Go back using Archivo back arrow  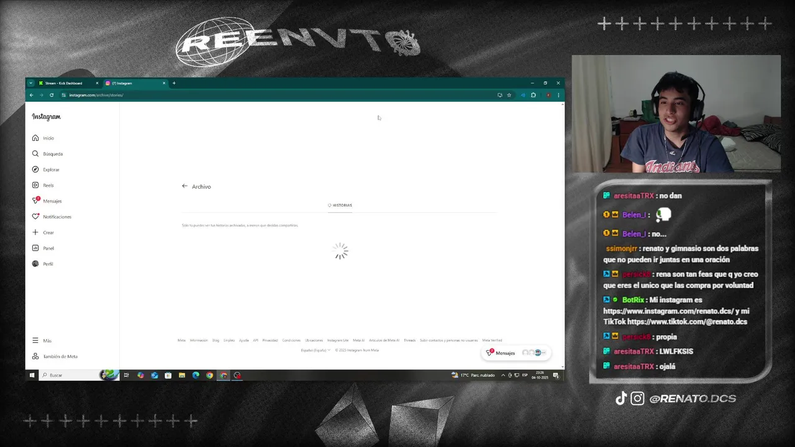click(x=184, y=186)
